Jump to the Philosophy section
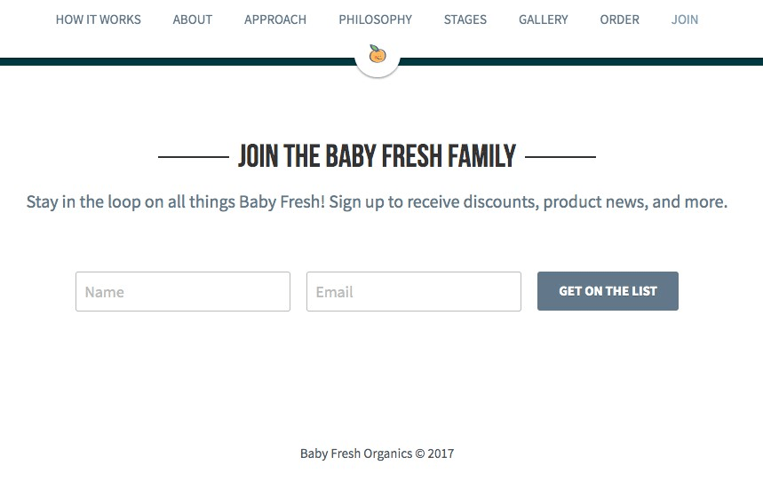The width and height of the screenshot is (763, 489). pyautogui.click(x=375, y=20)
